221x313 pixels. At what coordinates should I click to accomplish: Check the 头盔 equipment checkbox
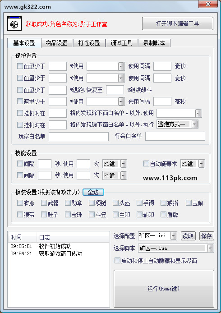coord(115,203)
